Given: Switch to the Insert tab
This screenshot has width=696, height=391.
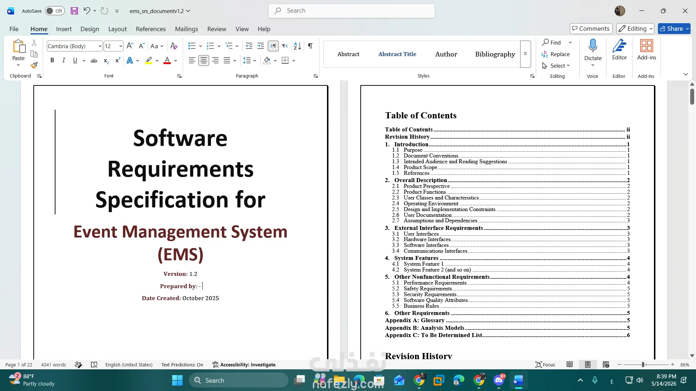Looking at the screenshot, I should click(x=64, y=29).
